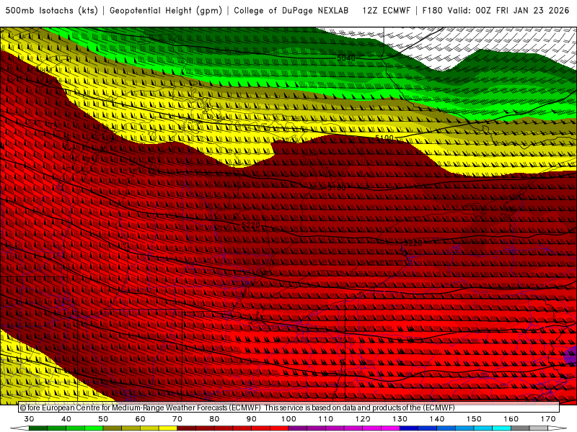Click the legend value 150

[x=474, y=419]
